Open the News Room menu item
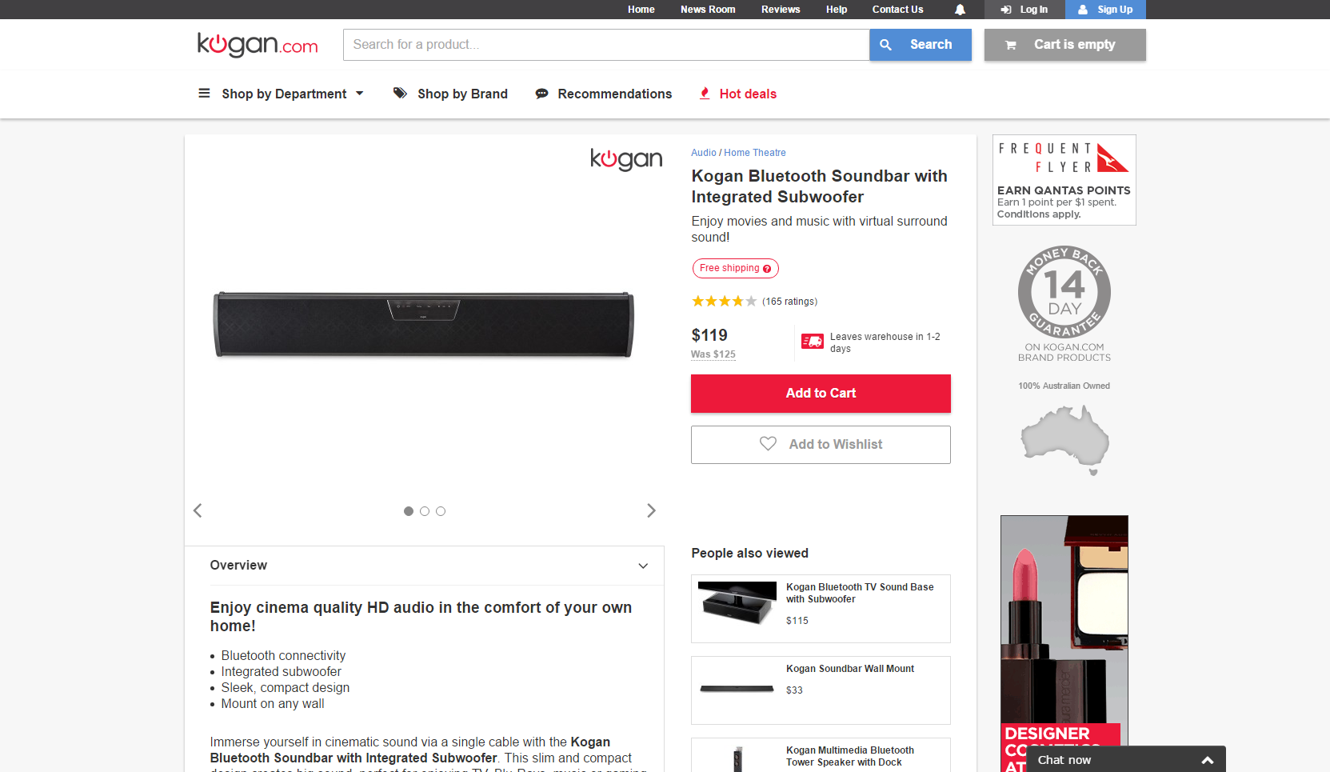1330x772 pixels. pos(708,10)
